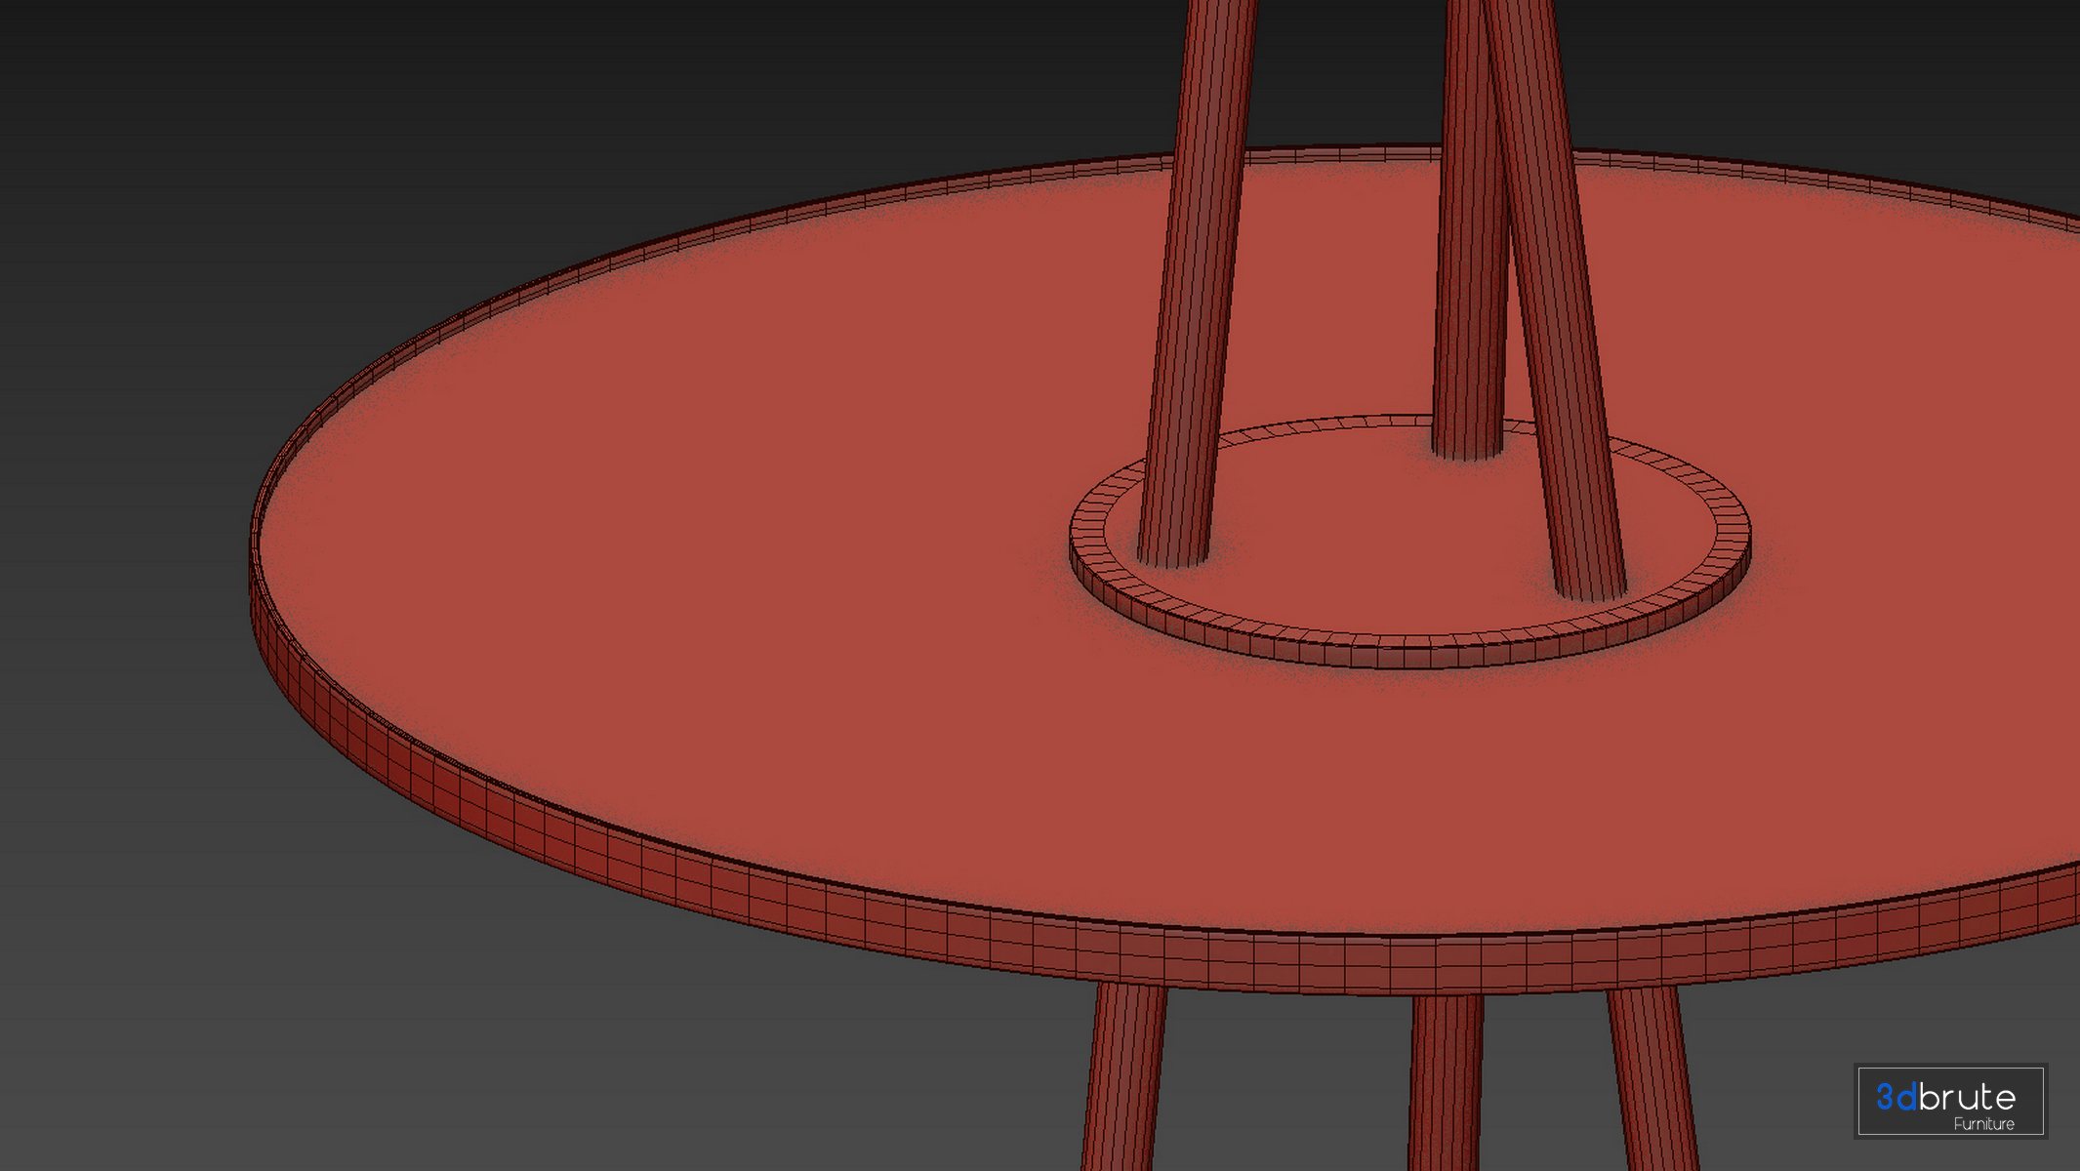Click the "brute" text in the watermark
The image size is (2080, 1171).
(x=1966, y=1098)
